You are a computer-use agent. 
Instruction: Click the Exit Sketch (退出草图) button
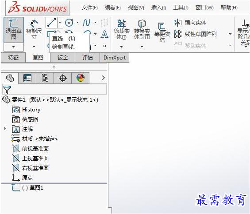point(14,30)
